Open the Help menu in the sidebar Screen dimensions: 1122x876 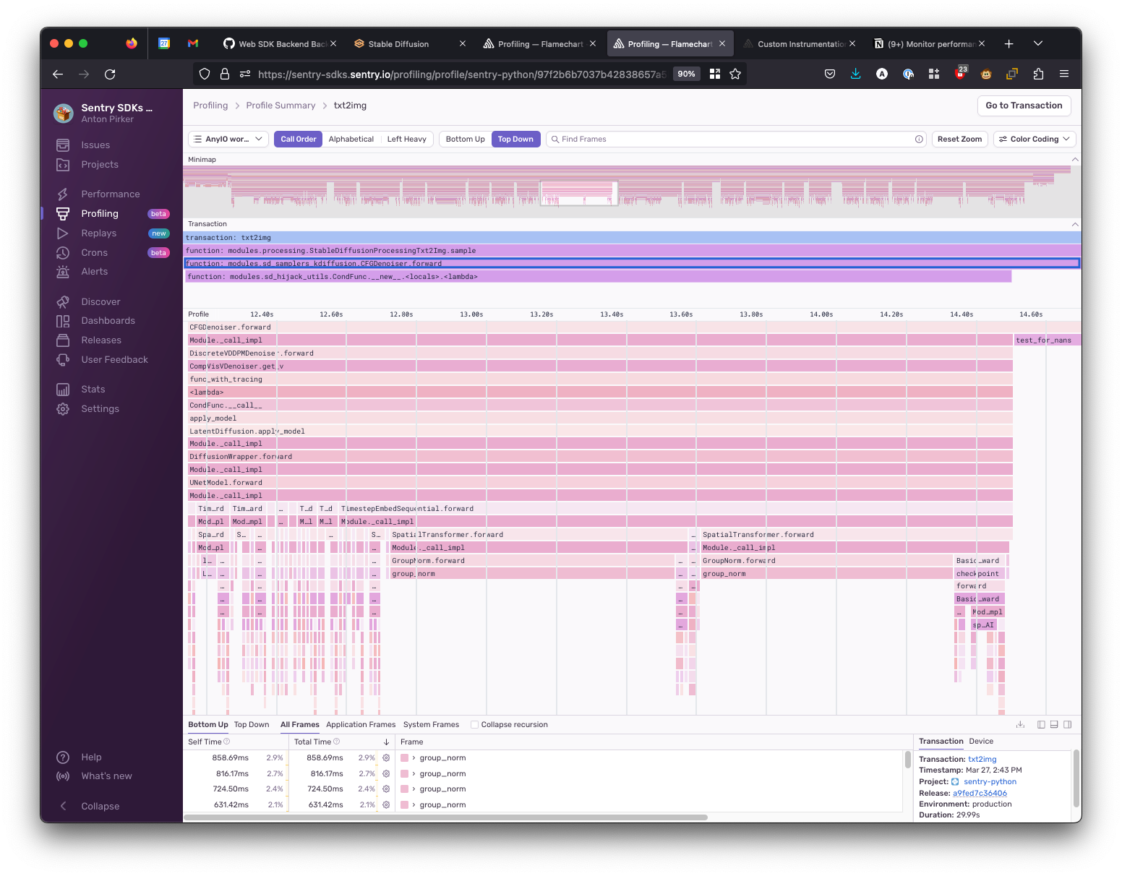pos(91,757)
